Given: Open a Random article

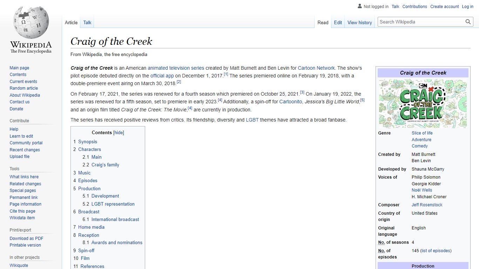Looking at the screenshot, I should [x=23, y=88].
